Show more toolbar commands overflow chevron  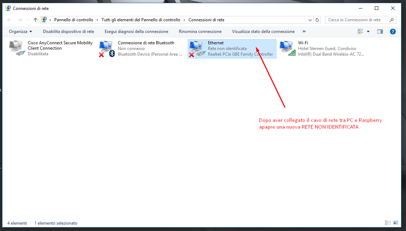[304, 32]
